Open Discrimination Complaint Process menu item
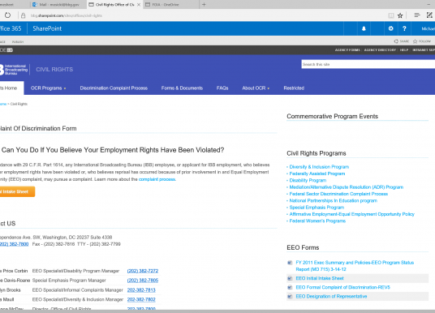This screenshot has height=313, width=435. click(x=114, y=88)
